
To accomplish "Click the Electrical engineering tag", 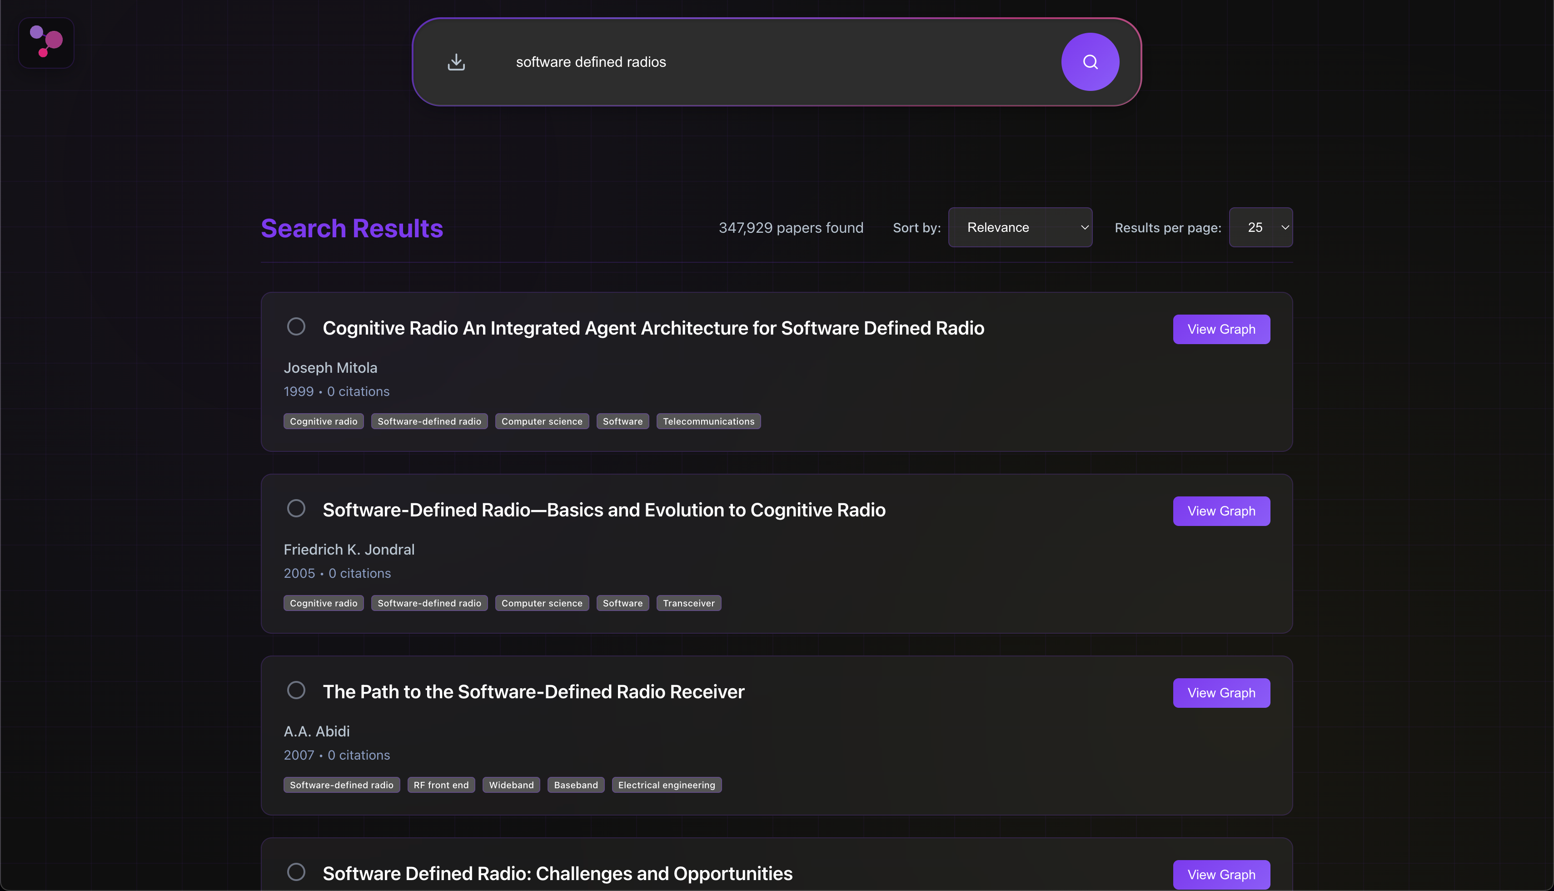I will [666, 785].
